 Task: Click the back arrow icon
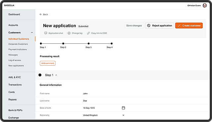[x=41, y=14]
